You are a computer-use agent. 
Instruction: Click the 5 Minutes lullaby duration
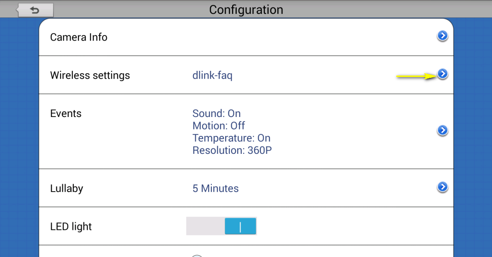[216, 188]
